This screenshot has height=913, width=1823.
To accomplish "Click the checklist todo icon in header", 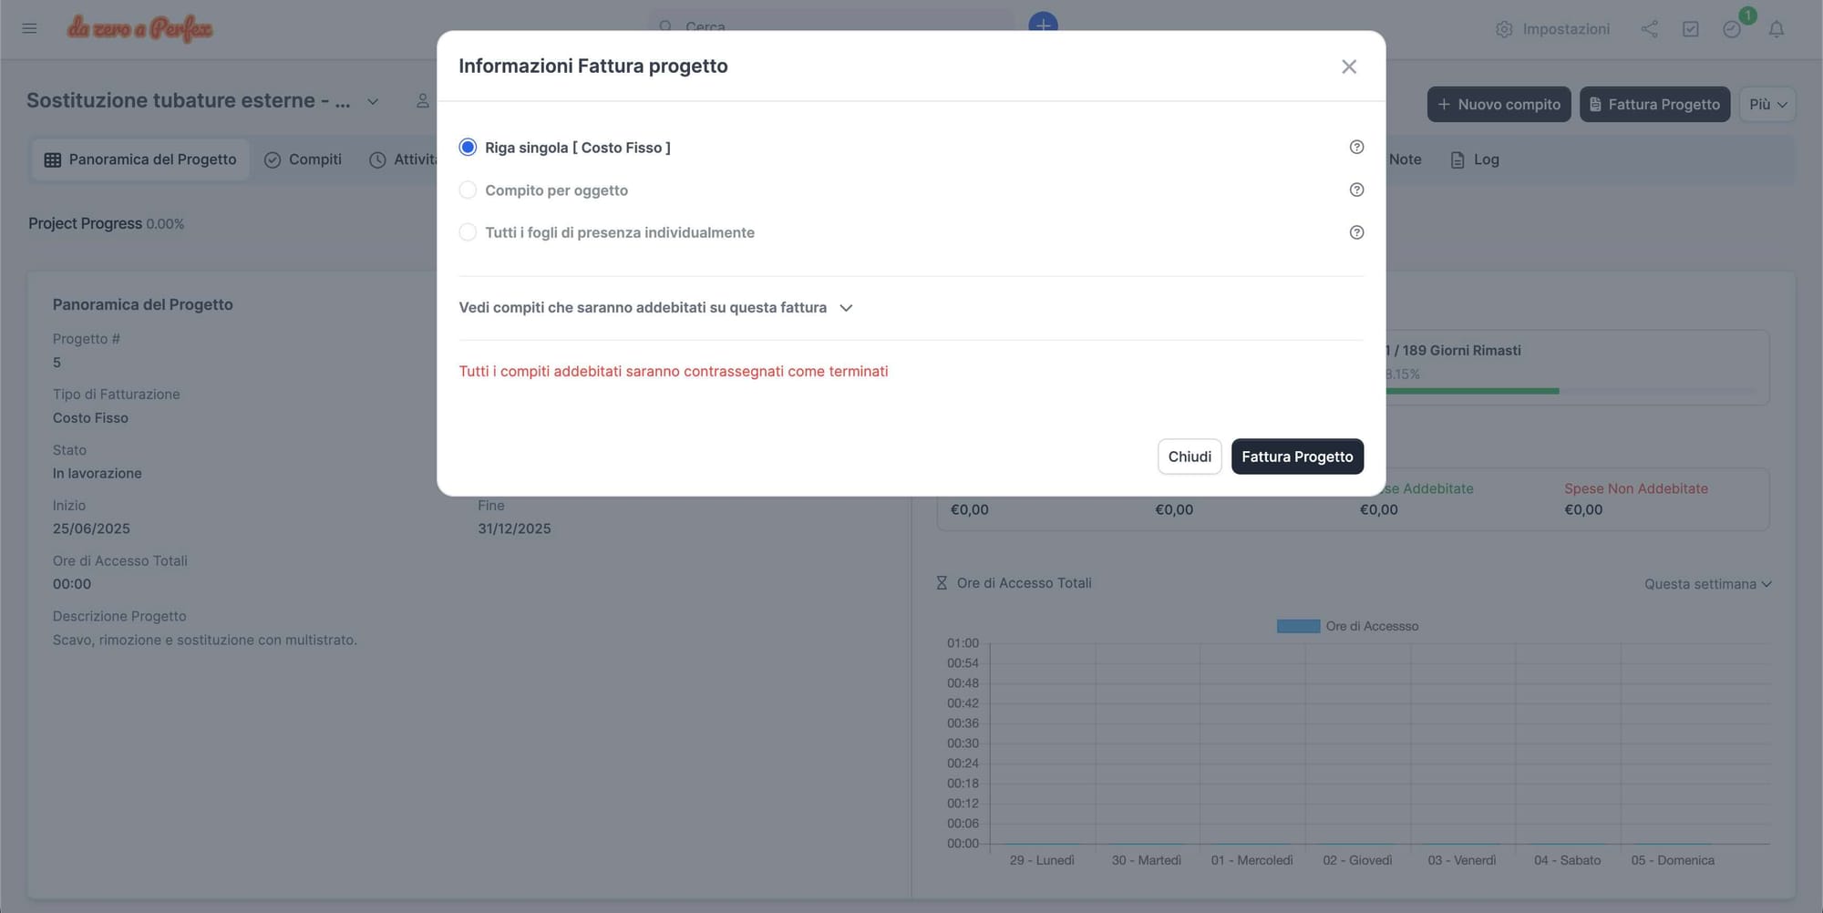I will 1690,29.
